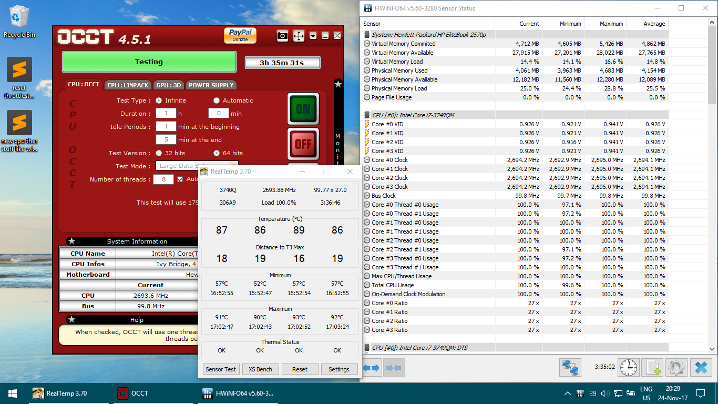
Task: Open the Test Mode dropdown
Action: [197, 166]
